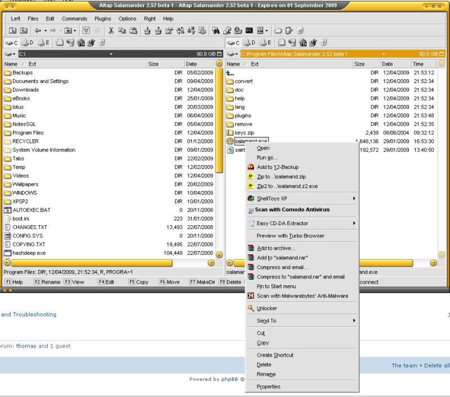The width and height of the screenshot is (450, 397).
Task: Sort right panel by Time column header
Action: pyautogui.click(x=425, y=64)
